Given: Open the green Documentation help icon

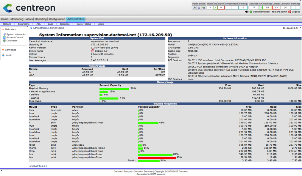Looking at the screenshot, I should click(251, 12).
